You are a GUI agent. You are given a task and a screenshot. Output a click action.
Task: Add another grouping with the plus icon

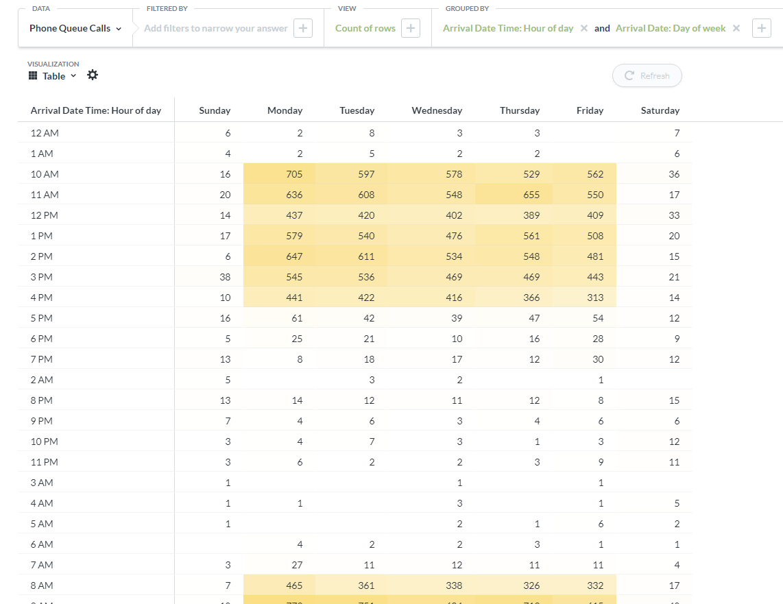(x=762, y=28)
